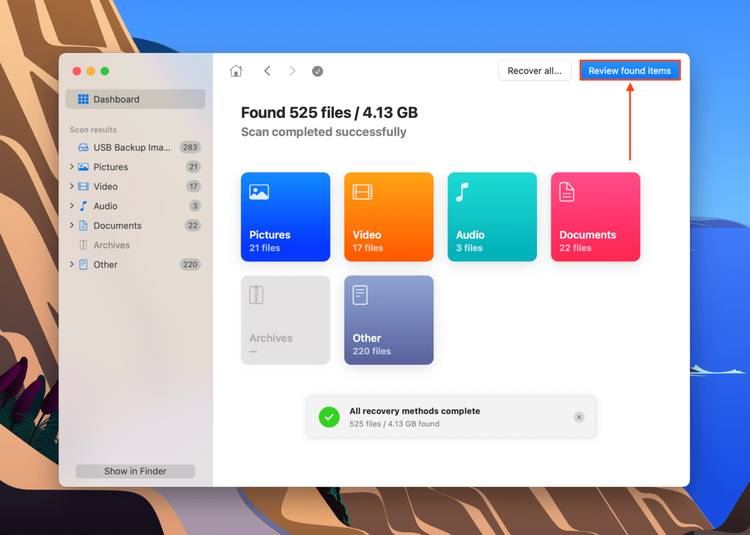Image resolution: width=750 pixels, height=535 pixels.
Task: Click Review found items button
Action: pyautogui.click(x=629, y=71)
